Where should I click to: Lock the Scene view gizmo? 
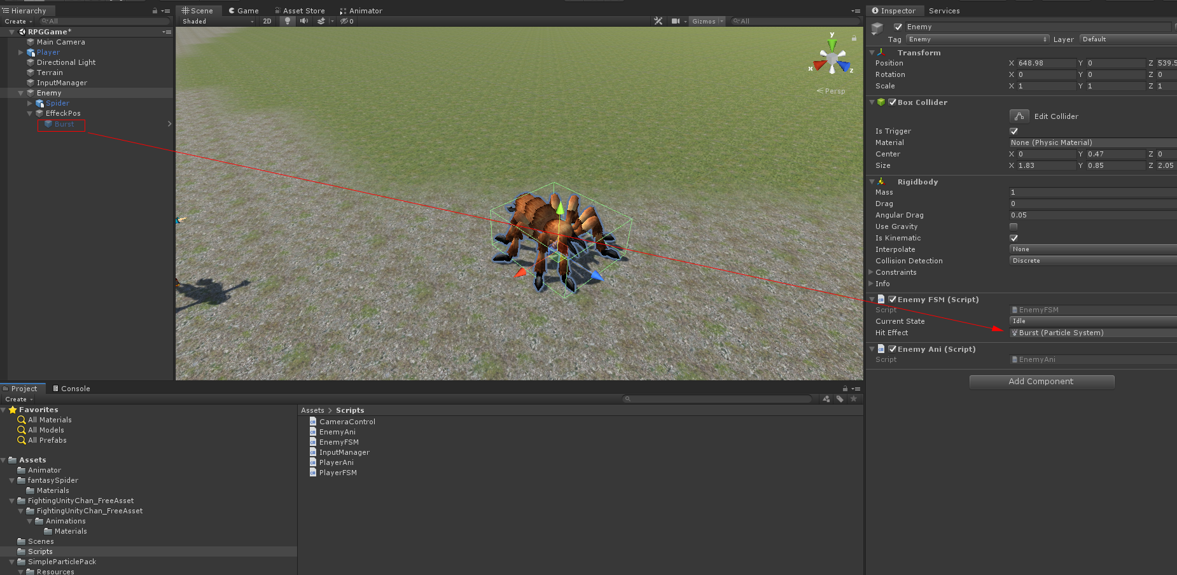854,38
